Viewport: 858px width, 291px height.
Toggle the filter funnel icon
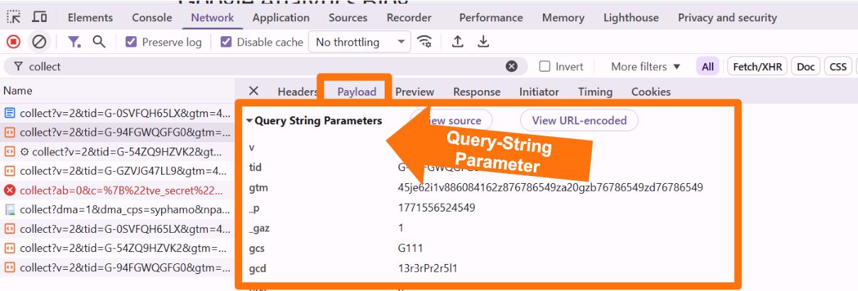[74, 42]
